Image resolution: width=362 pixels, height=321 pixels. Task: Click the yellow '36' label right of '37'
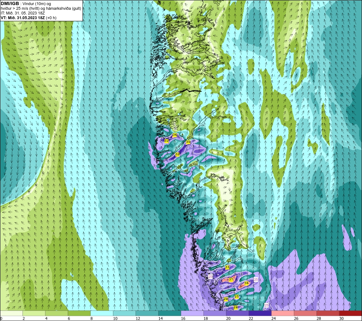(247, 283)
